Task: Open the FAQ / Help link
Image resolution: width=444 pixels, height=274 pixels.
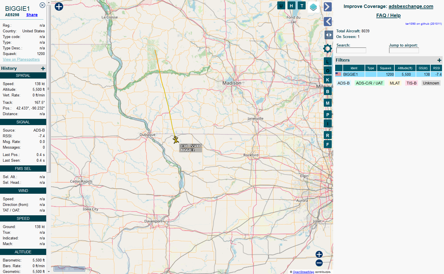Action: pos(388,15)
